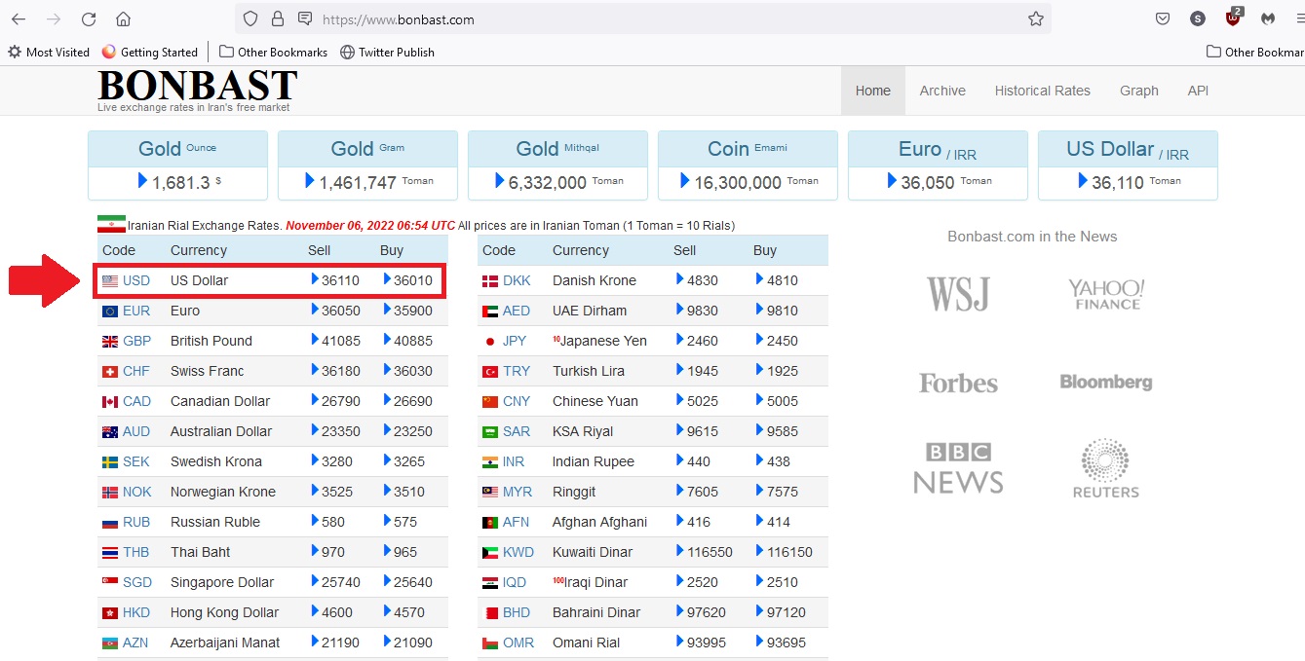Click the Hong Kong Dollar currency name
Image resolution: width=1305 pixels, height=661 pixels.
coord(224,612)
